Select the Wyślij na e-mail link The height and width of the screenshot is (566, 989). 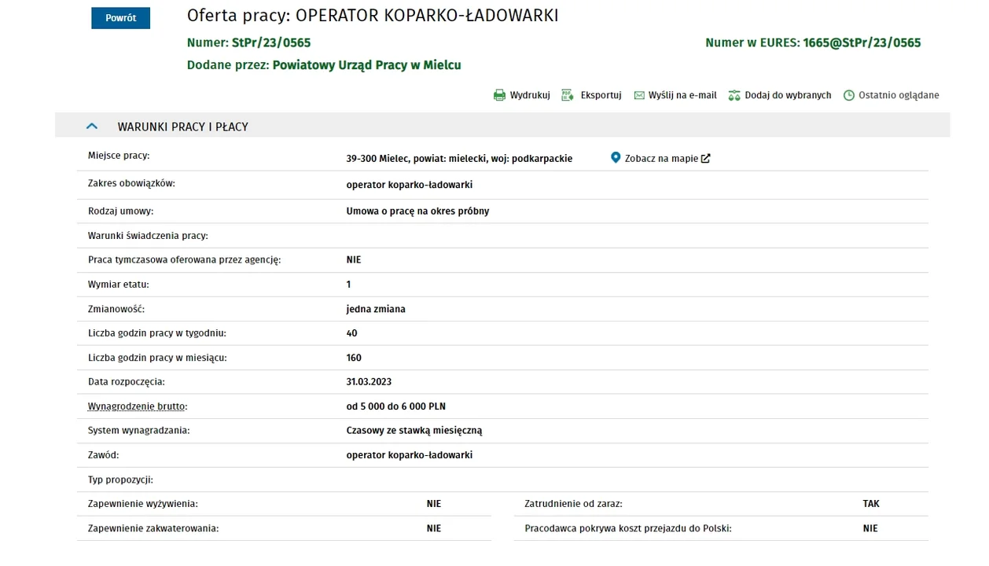[682, 95]
